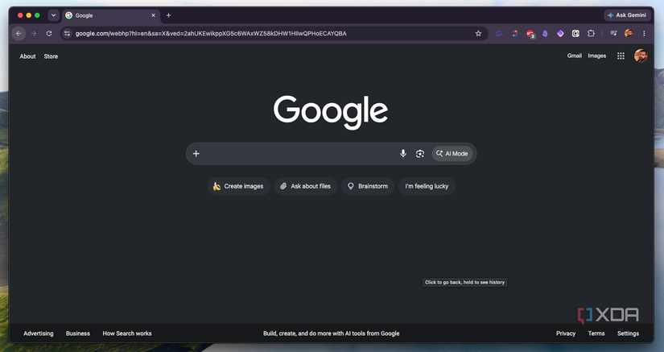The image size is (664, 352).
Task: Open the media controls icon
Action: click(x=613, y=34)
